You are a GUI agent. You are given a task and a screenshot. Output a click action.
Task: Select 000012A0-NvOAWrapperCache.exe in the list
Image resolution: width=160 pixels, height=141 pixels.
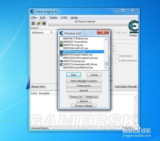pyautogui.click(x=82, y=58)
